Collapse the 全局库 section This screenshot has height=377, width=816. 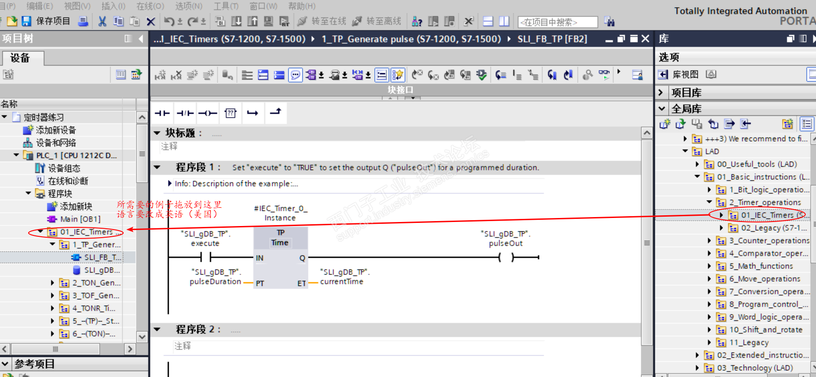(662, 109)
